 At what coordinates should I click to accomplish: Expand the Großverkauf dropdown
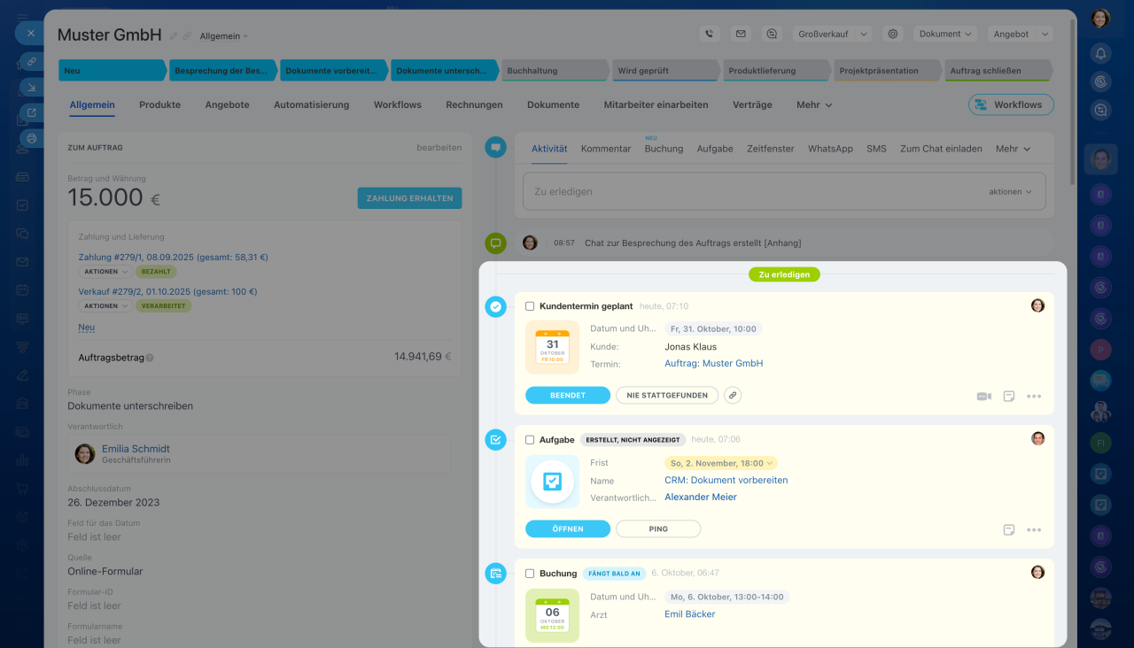pyautogui.click(x=832, y=34)
